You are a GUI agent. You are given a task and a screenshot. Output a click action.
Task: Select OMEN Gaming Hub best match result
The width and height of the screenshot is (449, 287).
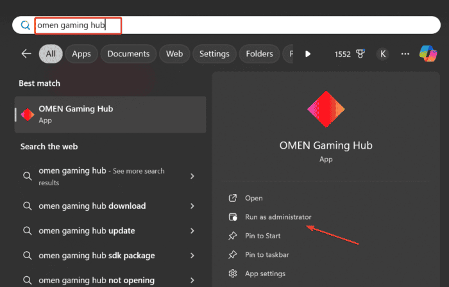click(110, 115)
